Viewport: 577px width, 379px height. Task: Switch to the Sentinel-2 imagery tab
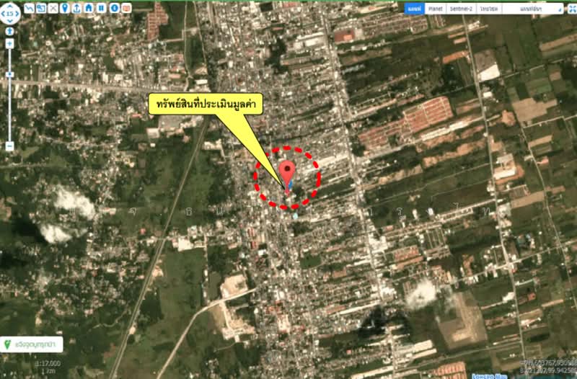pos(461,9)
